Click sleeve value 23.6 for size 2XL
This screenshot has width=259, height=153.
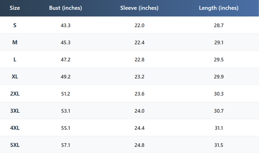coord(139,94)
